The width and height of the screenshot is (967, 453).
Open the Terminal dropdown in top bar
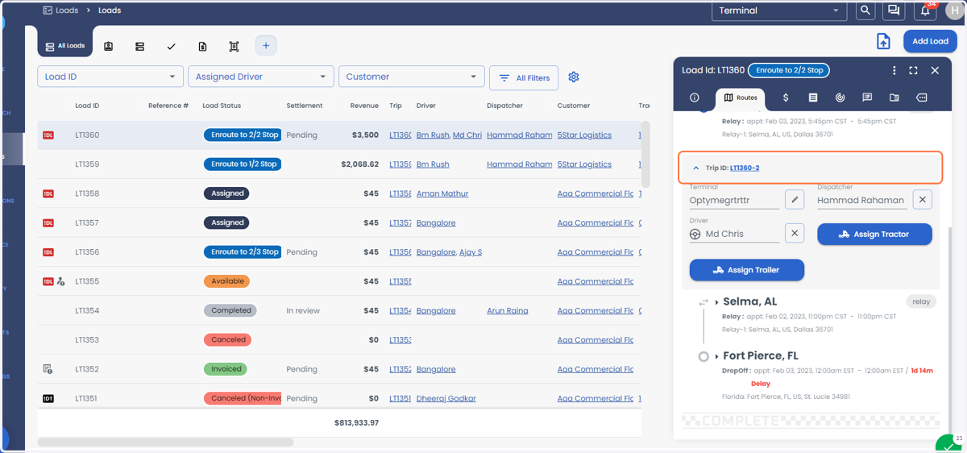[x=778, y=10]
